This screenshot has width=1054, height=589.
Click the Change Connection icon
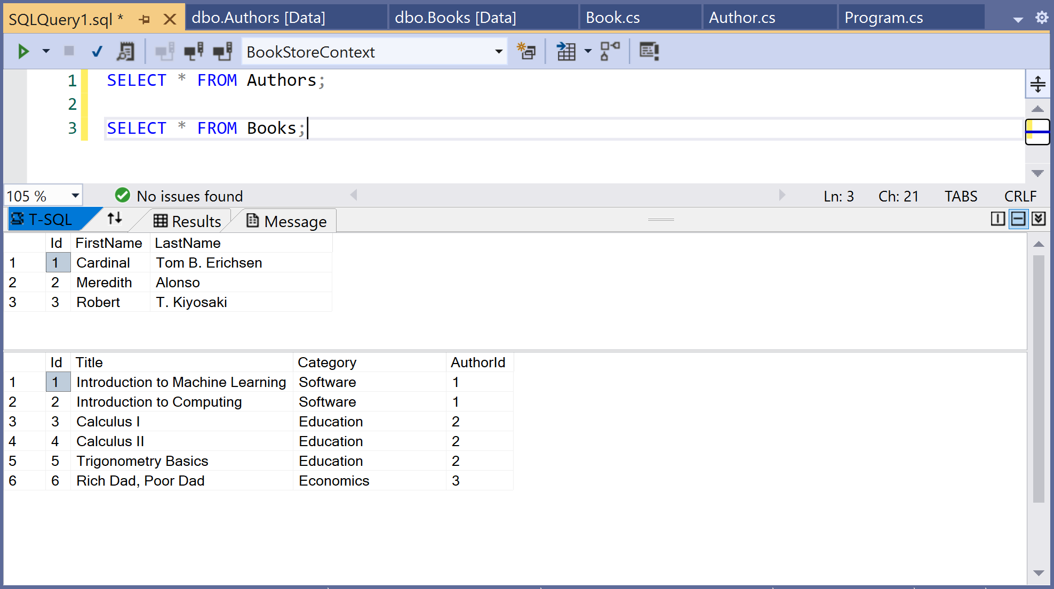(222, 52)
